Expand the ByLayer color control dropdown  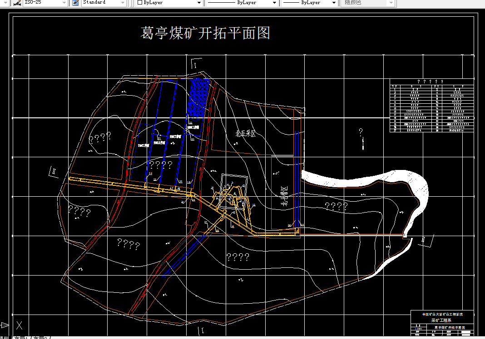[x=198, y=3]
